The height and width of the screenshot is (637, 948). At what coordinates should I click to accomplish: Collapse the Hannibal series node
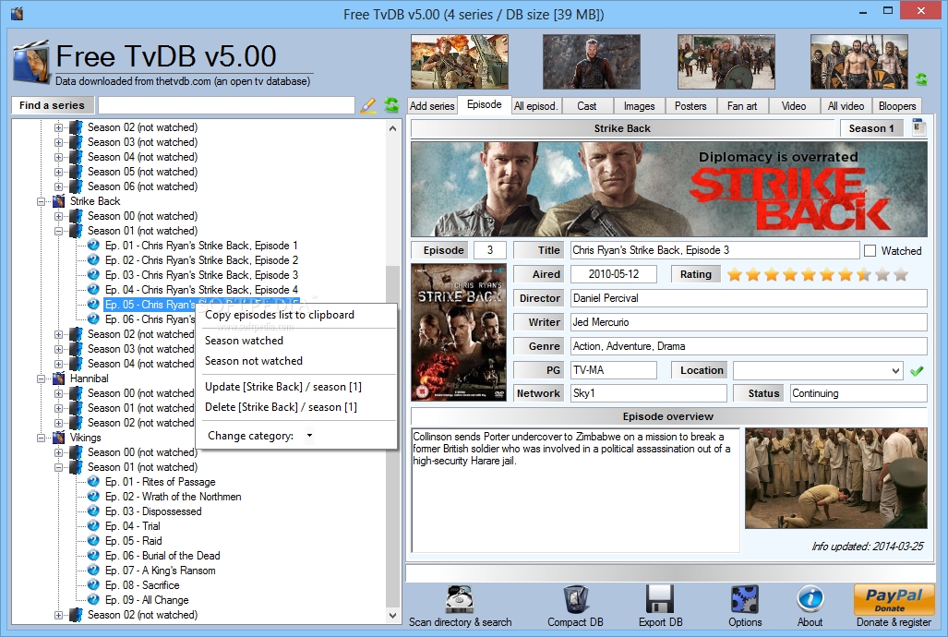(42, 379)
